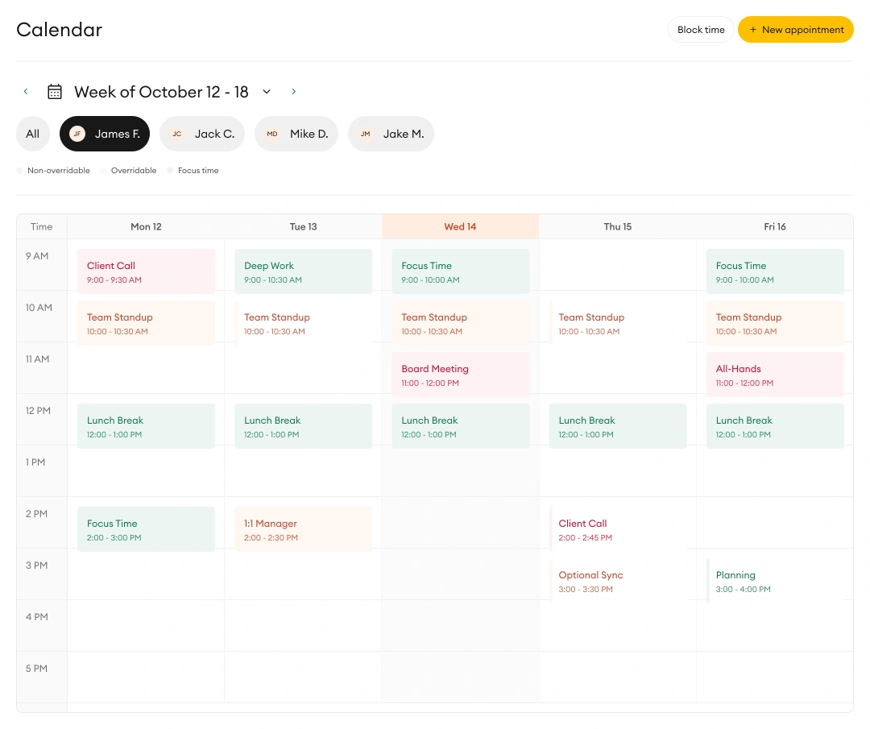The image size is (870, 729).
Task: Select the All staff filter
Action: point(33,134)
